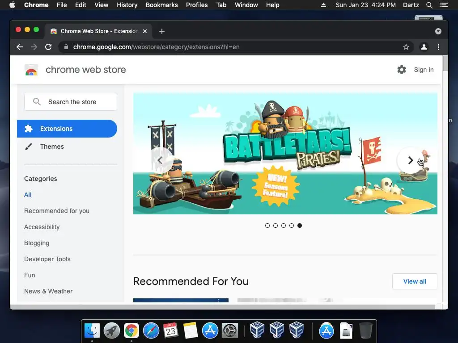
Task: Open the Window menu
Action: tap(246, 5)
